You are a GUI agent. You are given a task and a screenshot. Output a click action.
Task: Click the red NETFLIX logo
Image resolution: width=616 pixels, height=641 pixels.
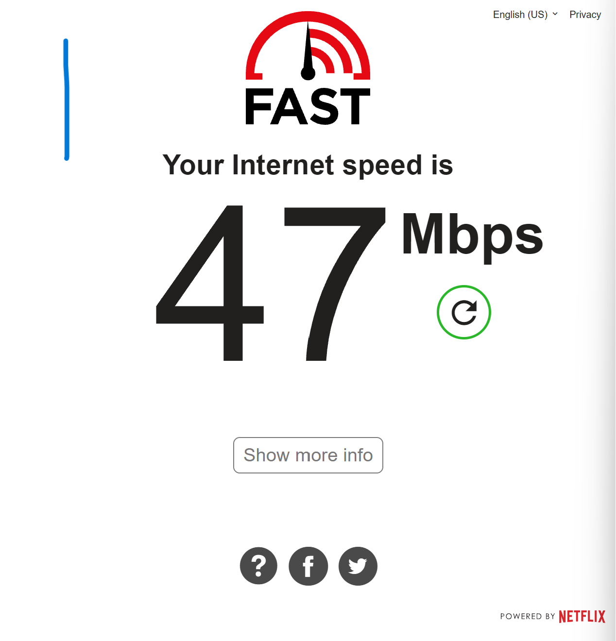tap(582, 616)
